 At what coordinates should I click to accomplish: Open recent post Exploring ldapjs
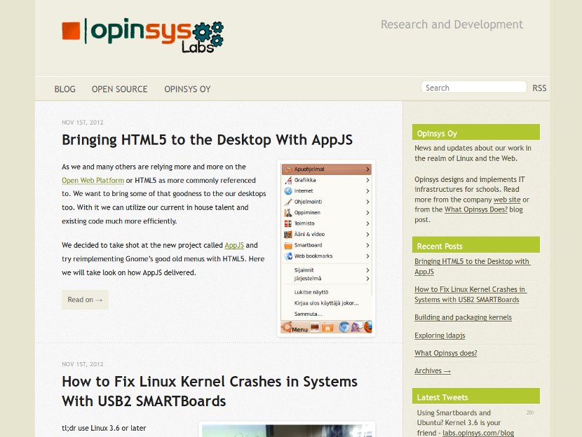point(440,335)
